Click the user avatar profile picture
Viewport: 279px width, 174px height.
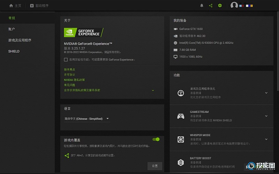[234, 5]
